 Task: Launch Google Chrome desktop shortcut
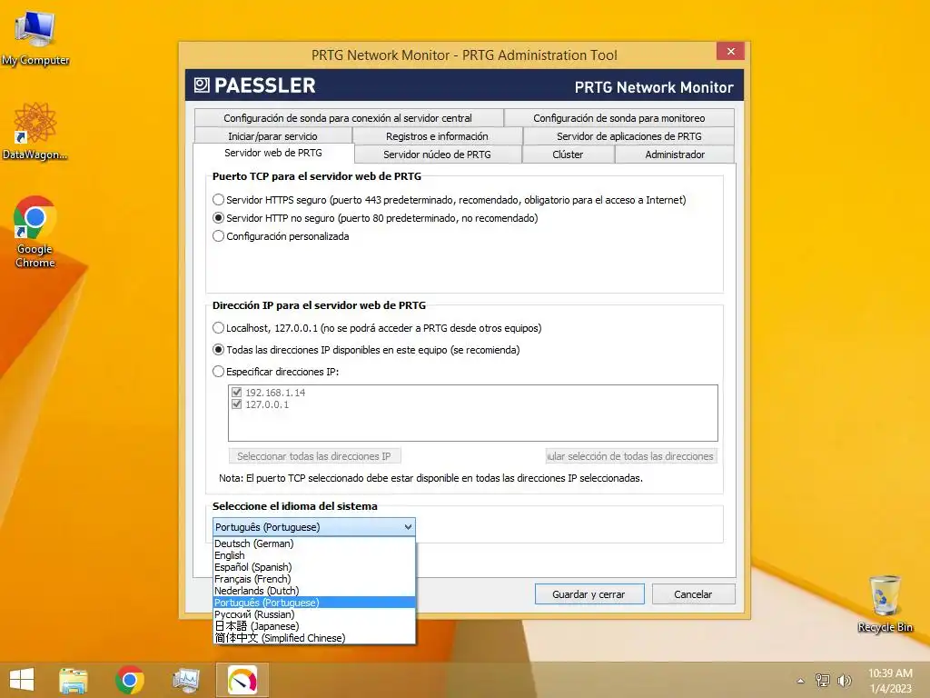(35, 232)
